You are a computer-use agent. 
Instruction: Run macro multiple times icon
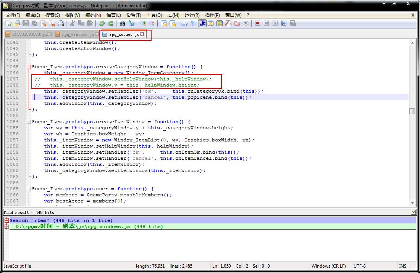[x=284, y=24]
